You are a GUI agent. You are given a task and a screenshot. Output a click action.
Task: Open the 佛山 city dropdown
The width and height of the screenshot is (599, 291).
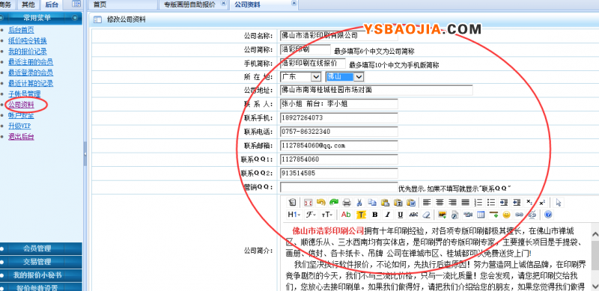tap(344, 77)
